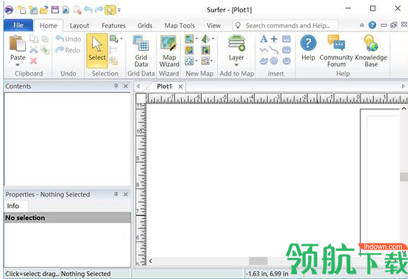Open a file with the yellow folder icon
The width and height of the screenshot is (408, 279).
[x=44, y=10]
